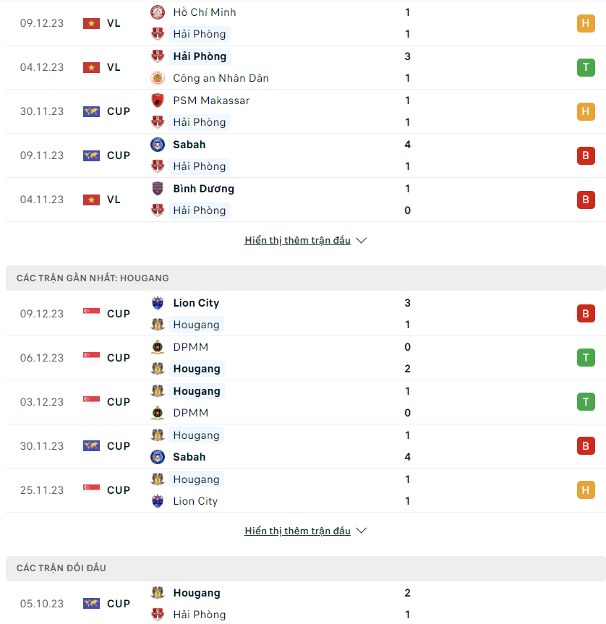606x624 pixels.
Task: Click the Hồ Chí Minh club crest icon
Action: click(x=158, y=12)
